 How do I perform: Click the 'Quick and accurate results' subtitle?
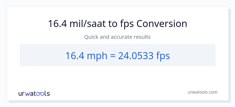coord(117,37)
